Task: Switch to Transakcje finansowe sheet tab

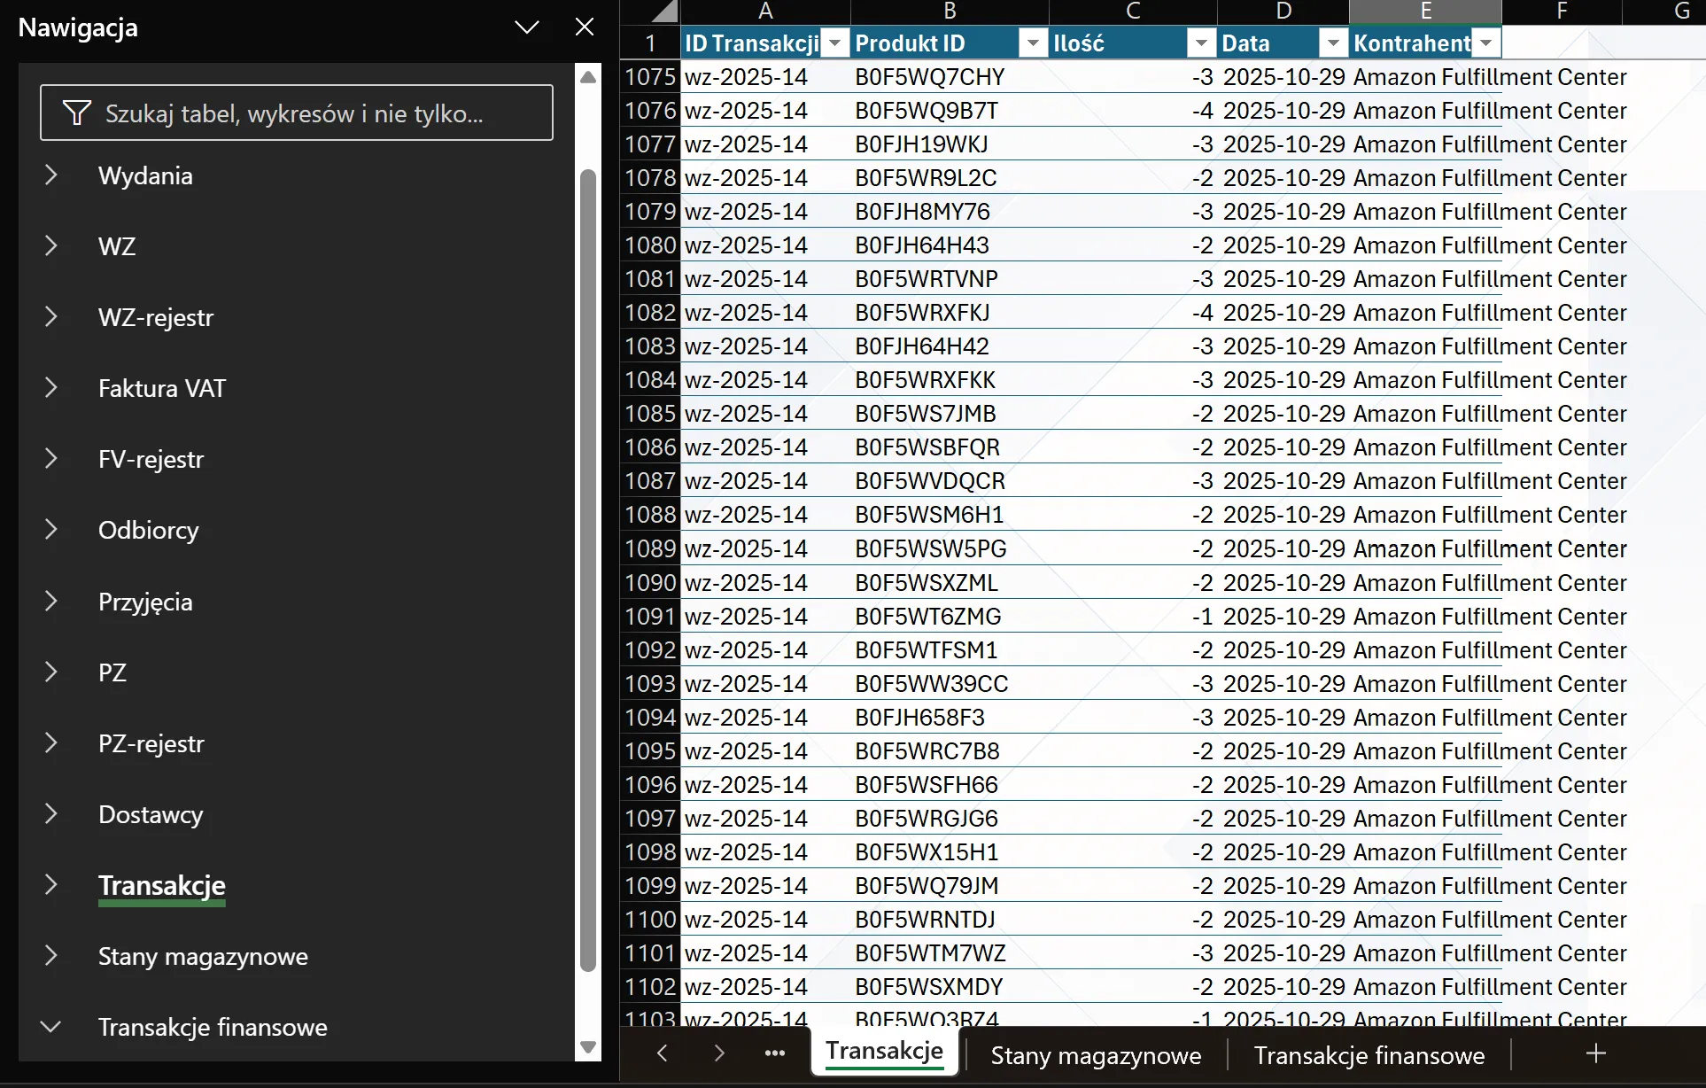Action: point(1369,1055)
